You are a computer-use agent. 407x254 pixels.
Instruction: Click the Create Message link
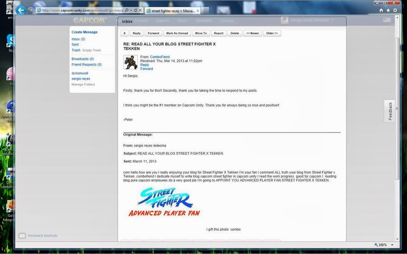[84, 32]
